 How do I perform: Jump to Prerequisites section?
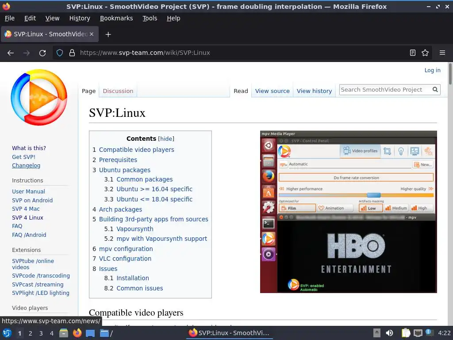118,160
